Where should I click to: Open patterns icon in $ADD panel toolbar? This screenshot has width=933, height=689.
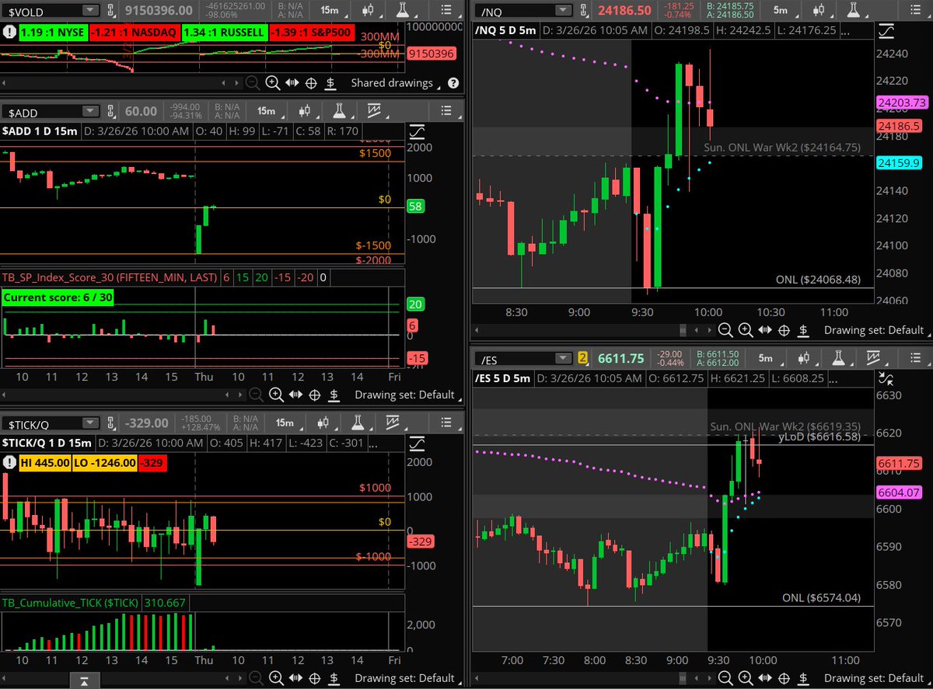click(373, 111)
